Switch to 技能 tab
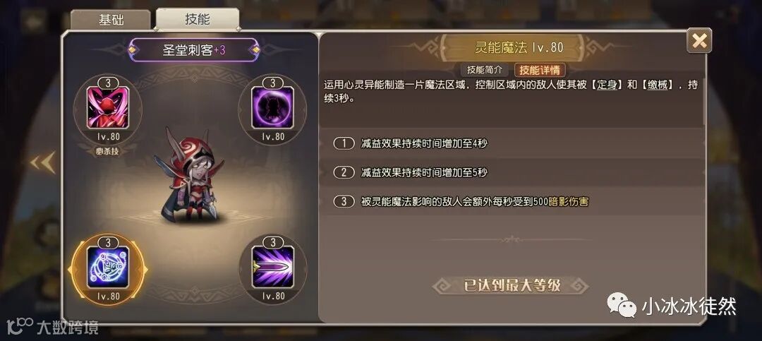Screen dimensions: 762x341 tap(198, 19)
